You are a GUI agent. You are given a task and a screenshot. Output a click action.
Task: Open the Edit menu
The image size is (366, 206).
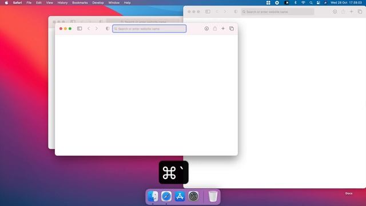[39, 3]
